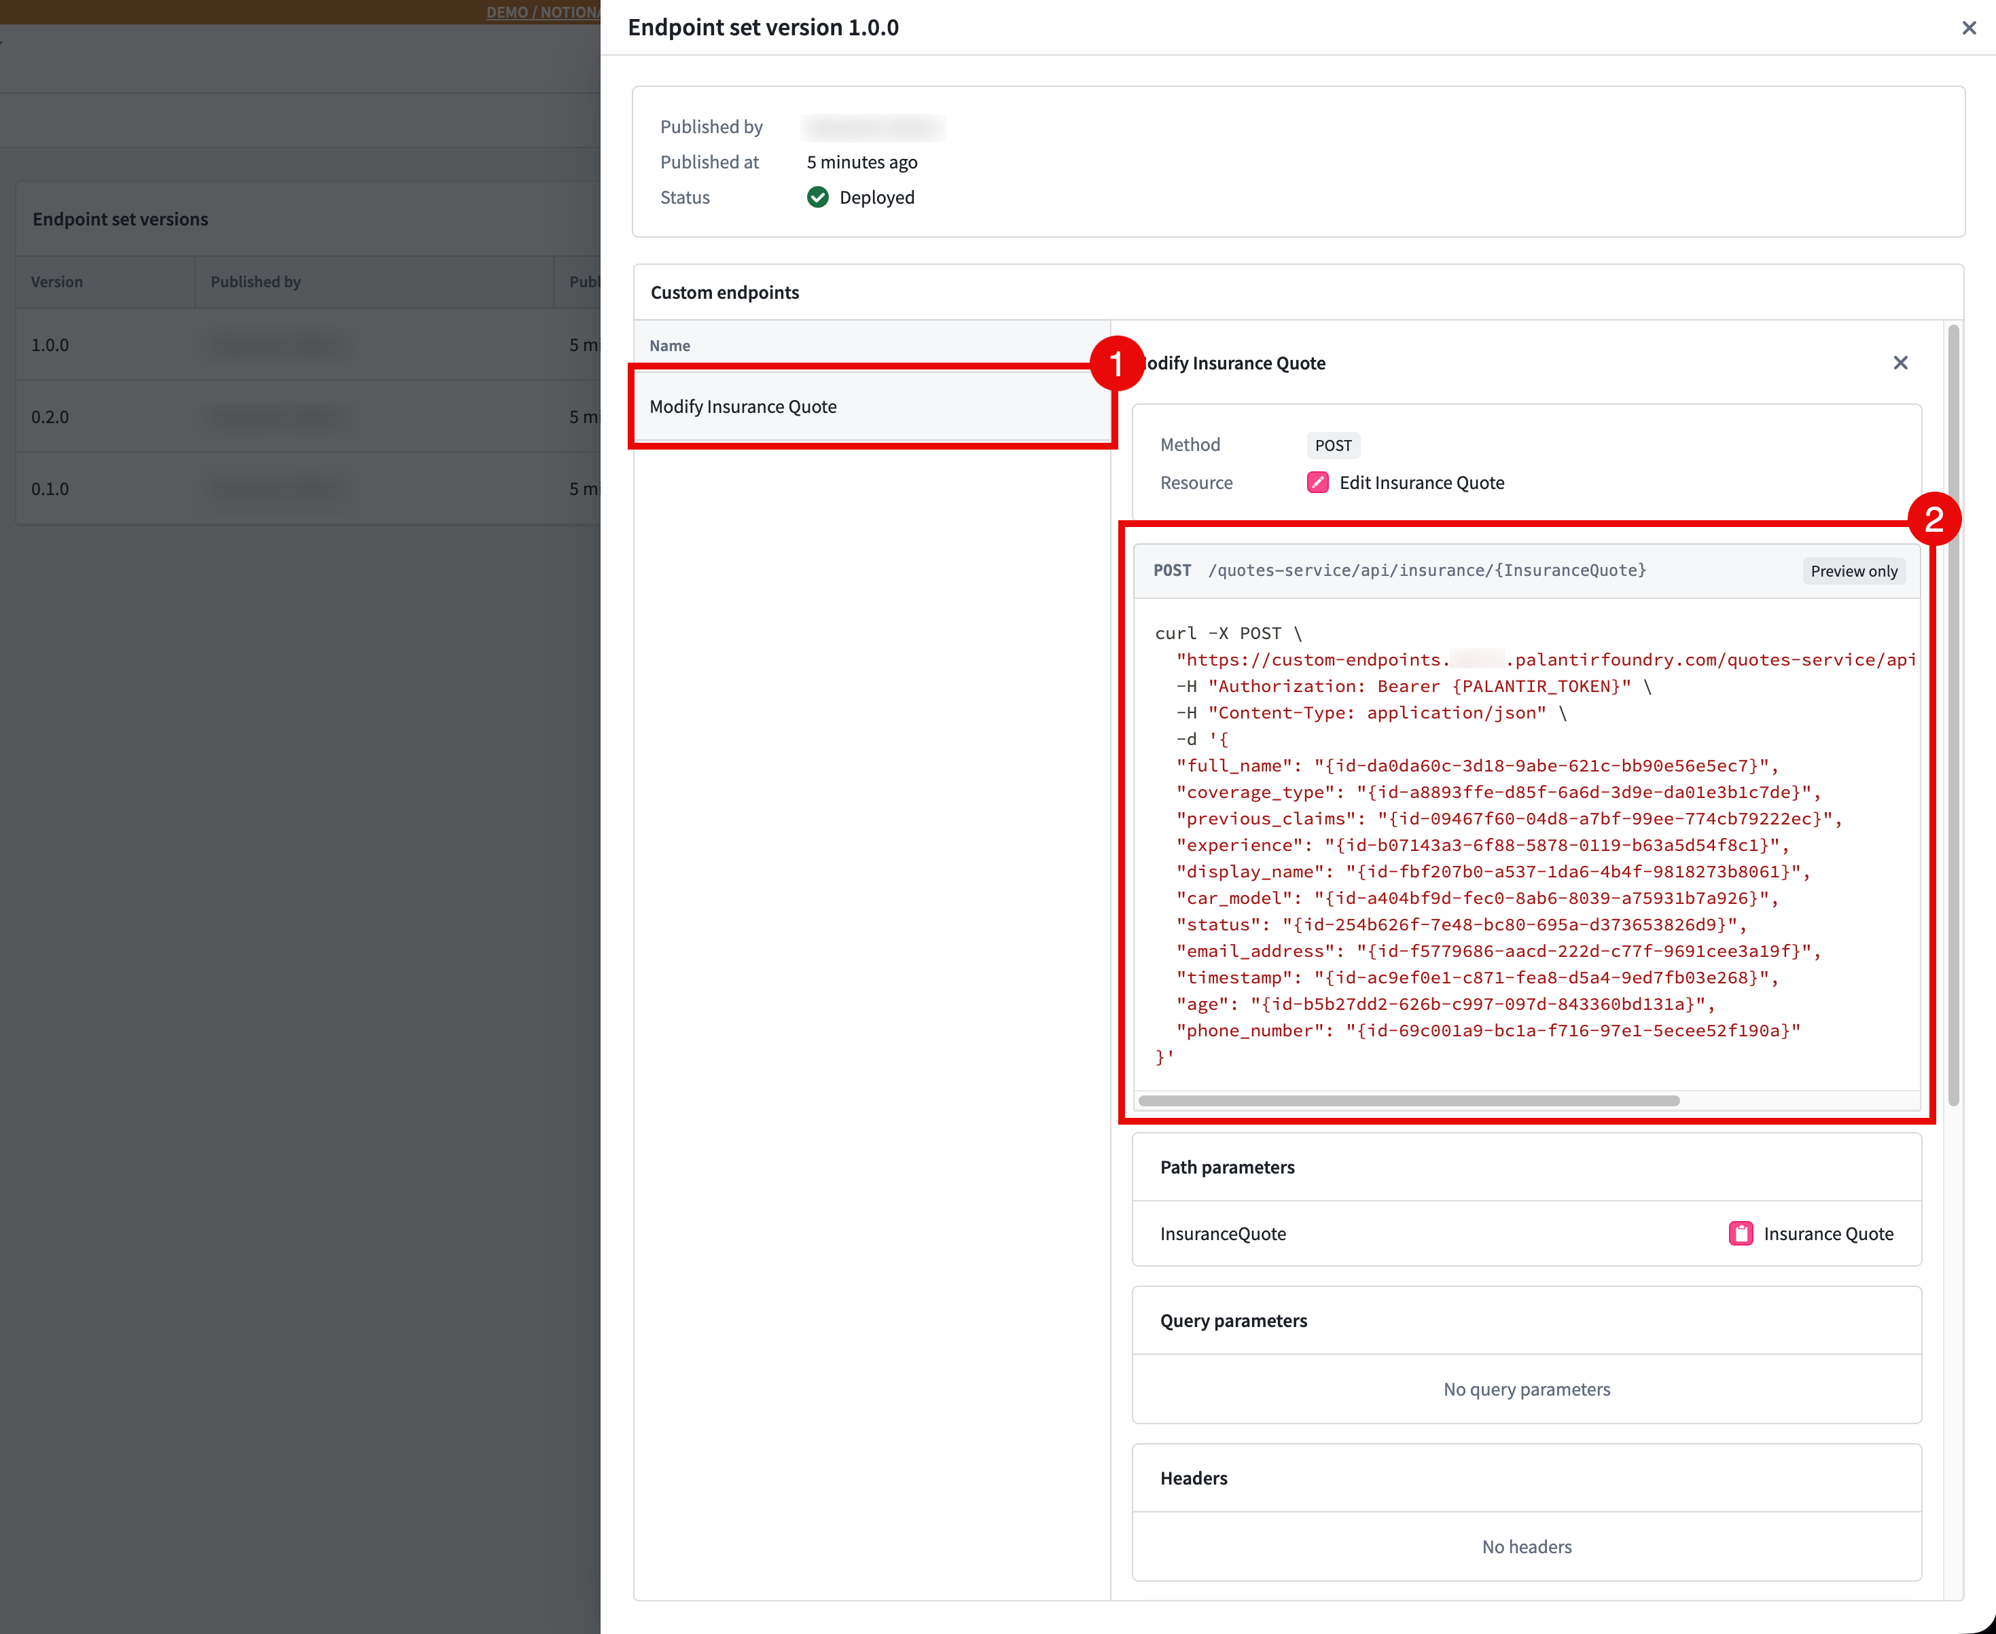Sort by the Published by column header
Viewport: 1996px width, 1634px height.
[x=255, y=281]
